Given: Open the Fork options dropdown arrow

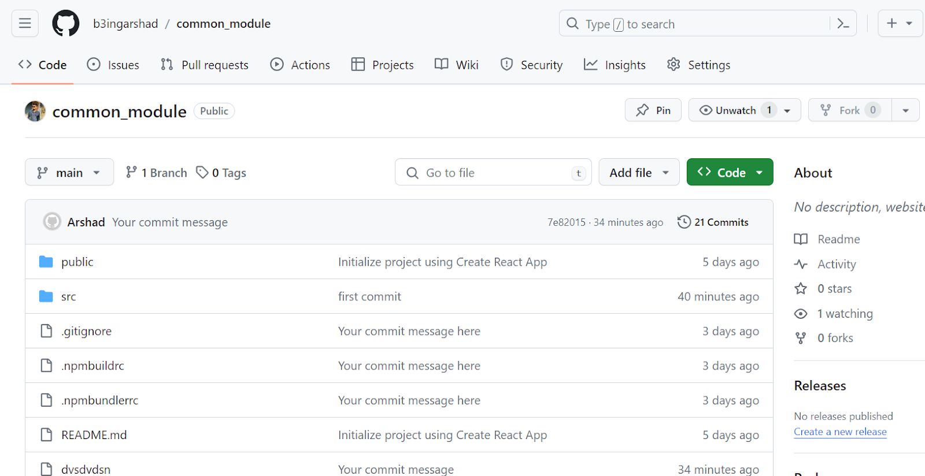Looking at the screenshot, I should click(905, 110).
